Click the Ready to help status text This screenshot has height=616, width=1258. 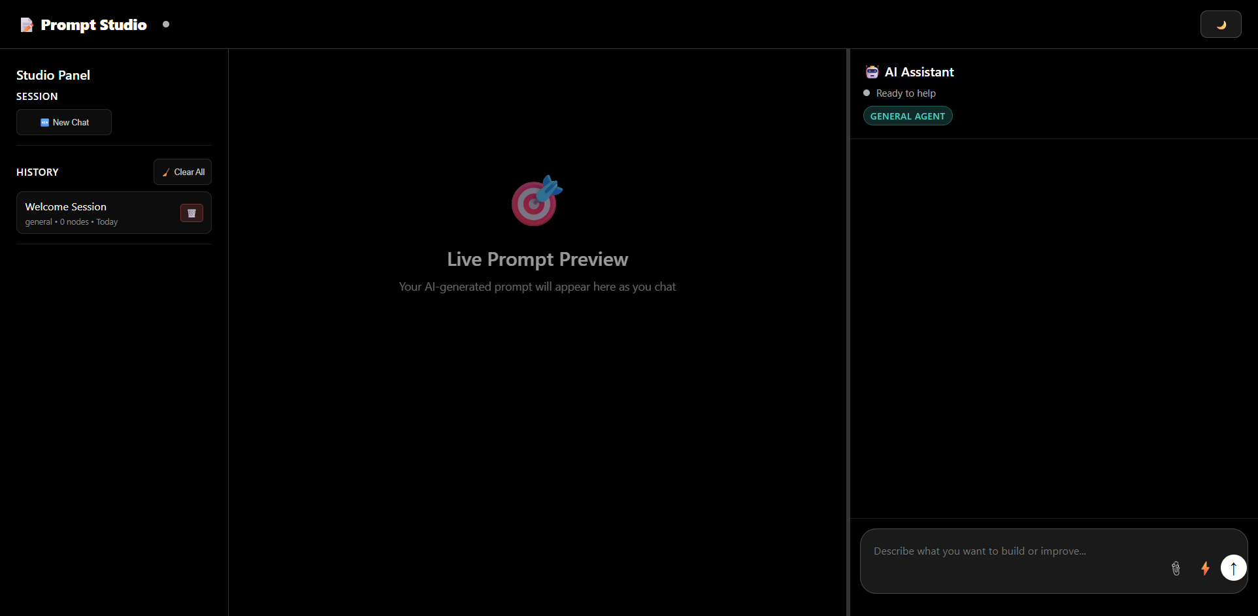(x=906, y=93)
